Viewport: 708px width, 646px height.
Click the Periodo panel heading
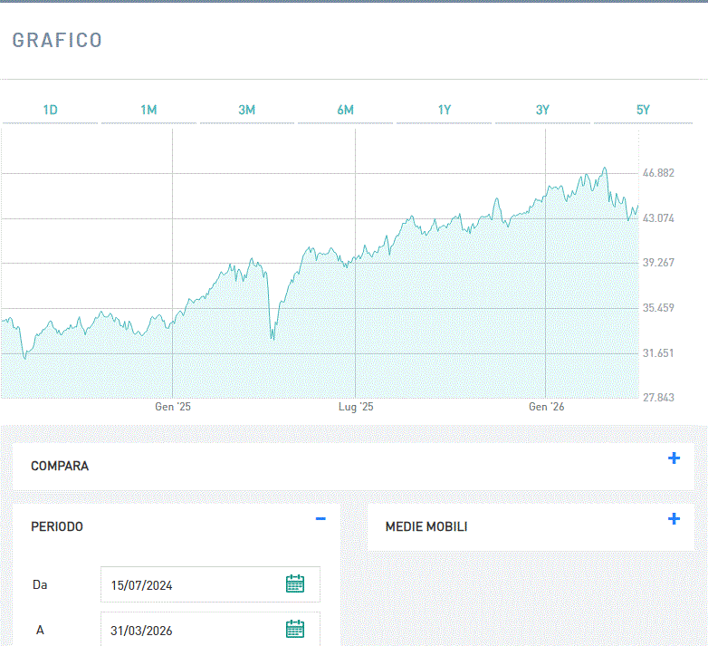[57, 526]
